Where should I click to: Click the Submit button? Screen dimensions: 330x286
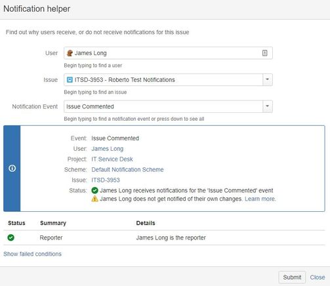pos(292,277)
